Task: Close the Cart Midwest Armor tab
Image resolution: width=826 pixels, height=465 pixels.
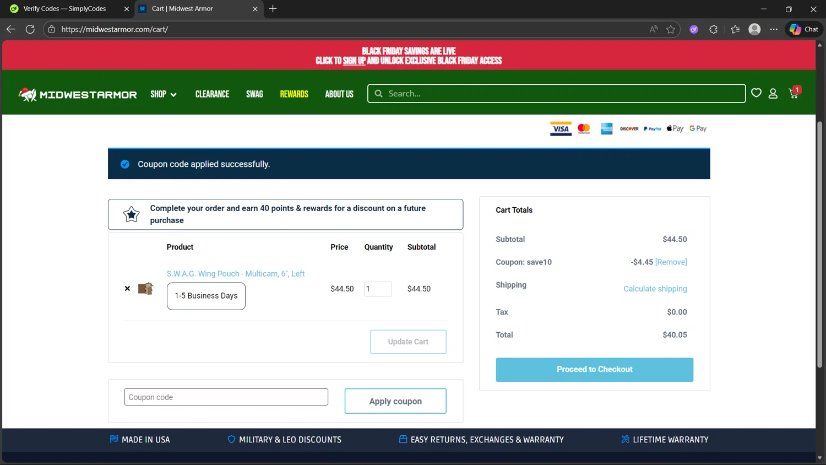Action: 255,9
